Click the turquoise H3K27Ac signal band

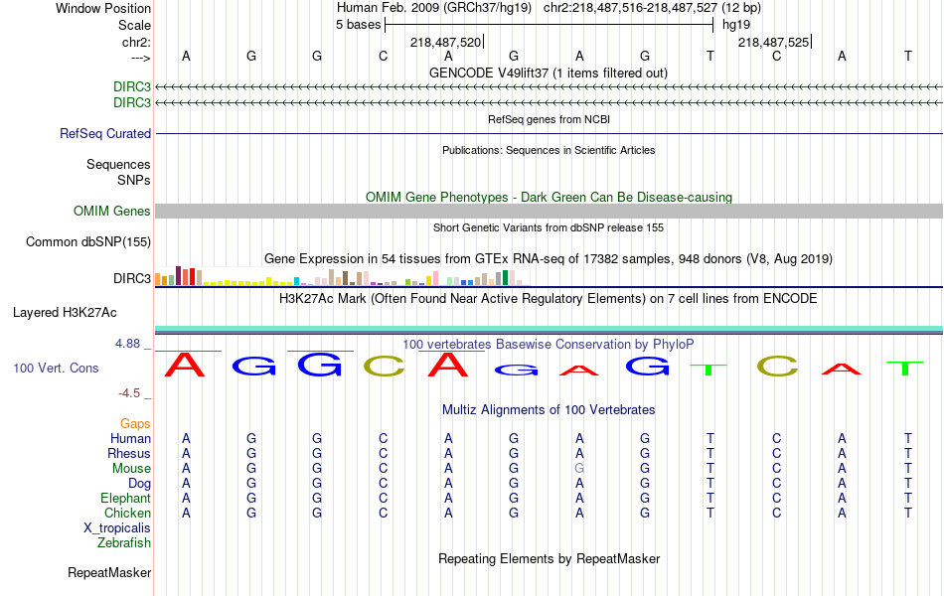click(549, 329)
